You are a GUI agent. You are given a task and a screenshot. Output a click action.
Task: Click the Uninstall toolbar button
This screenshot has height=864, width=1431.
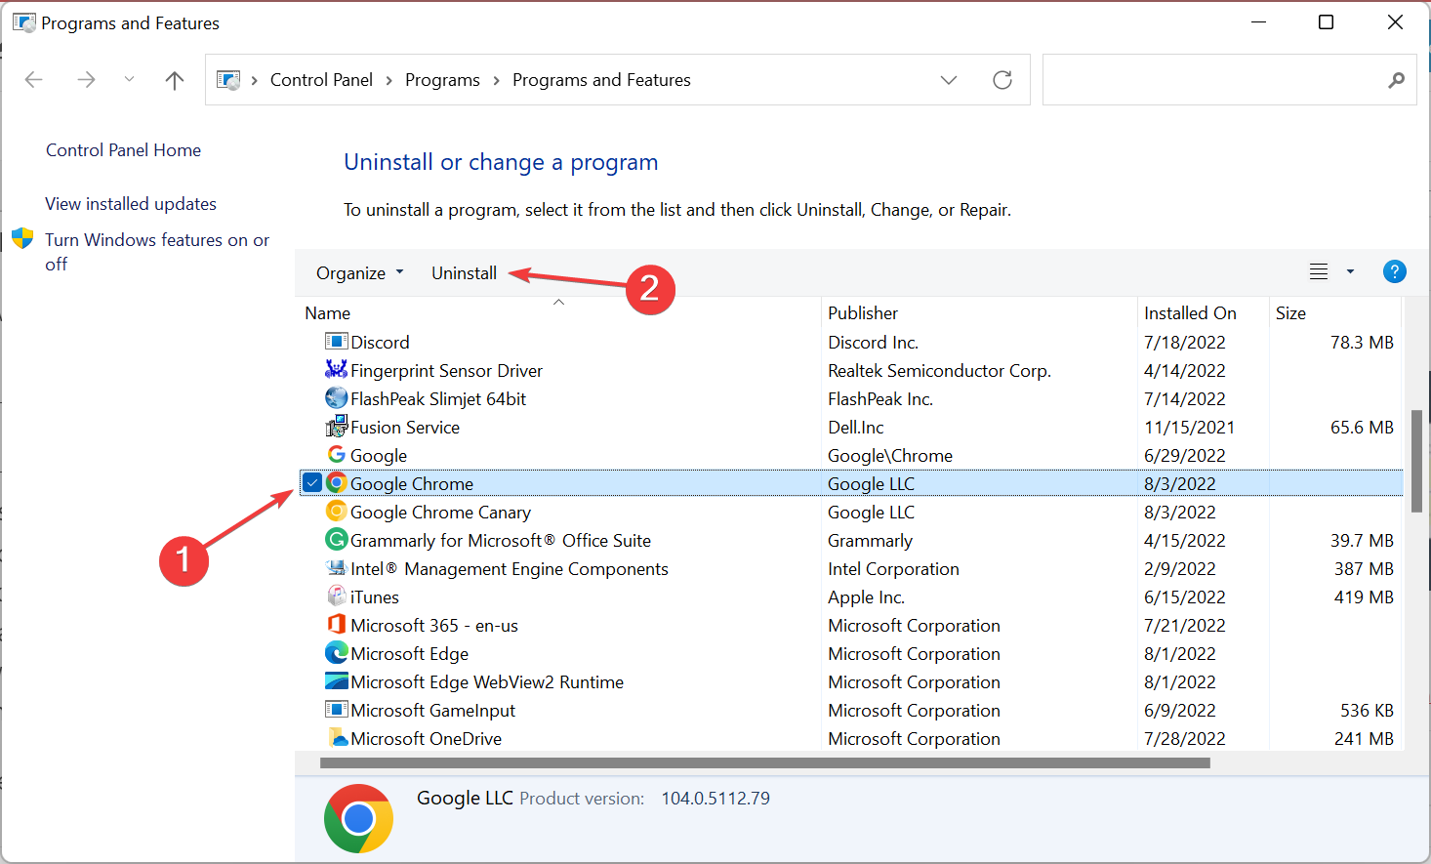coord(465,273)
